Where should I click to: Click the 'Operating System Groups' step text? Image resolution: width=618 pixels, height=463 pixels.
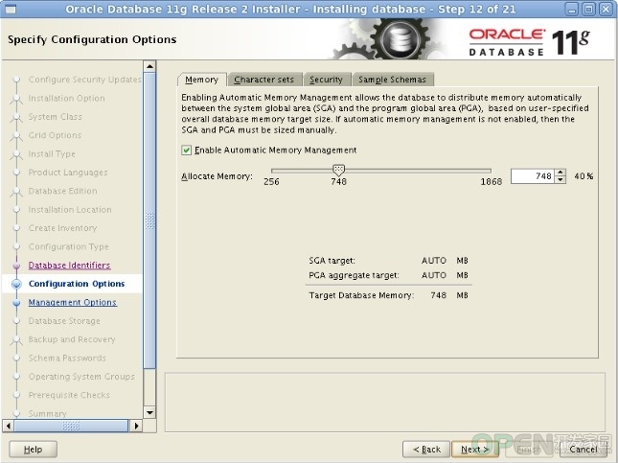pyautogui.click(x=81, y=377)
